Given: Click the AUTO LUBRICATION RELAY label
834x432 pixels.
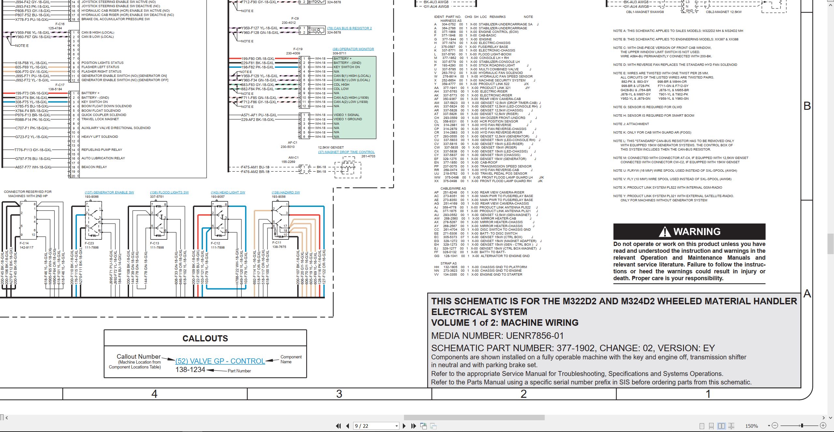Looking at the screenshot, I should [x=103, y=158].
